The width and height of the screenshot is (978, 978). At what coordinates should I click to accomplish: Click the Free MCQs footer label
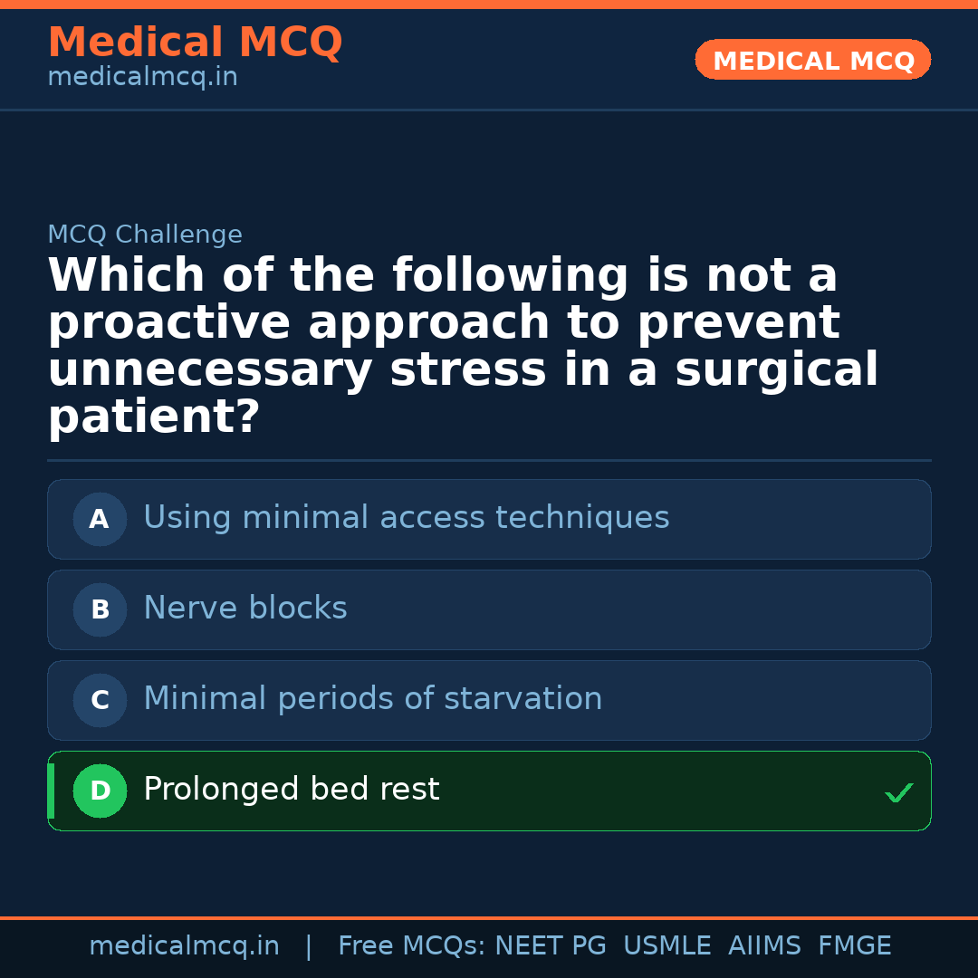click(410, 946)
